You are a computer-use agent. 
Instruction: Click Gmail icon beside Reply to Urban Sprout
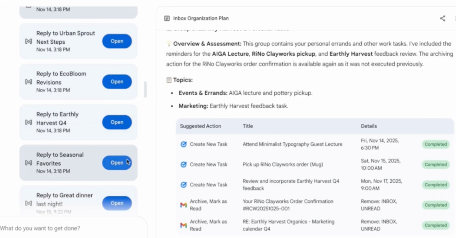point(28,41)
